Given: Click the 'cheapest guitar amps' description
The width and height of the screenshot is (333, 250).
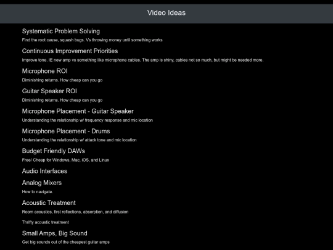Looking at the screenshot, I should tap(66, 242).
